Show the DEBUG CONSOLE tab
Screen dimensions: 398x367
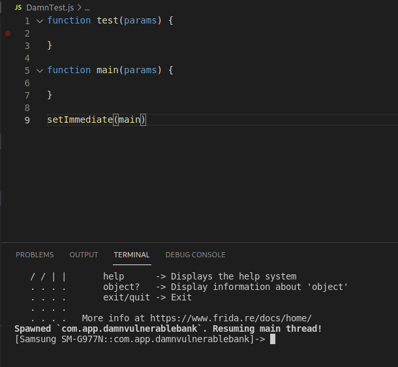click(x=195, y=255)
